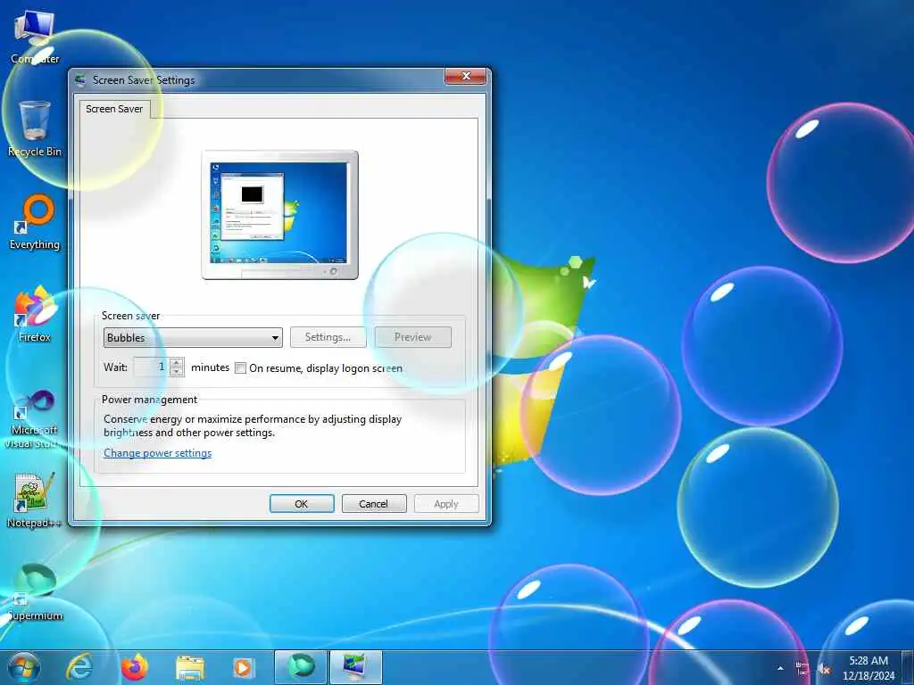This screenshot has height=685, width=914.
Task: Select the Firefox desktop shortcut
Action: [x=35, y=315]
